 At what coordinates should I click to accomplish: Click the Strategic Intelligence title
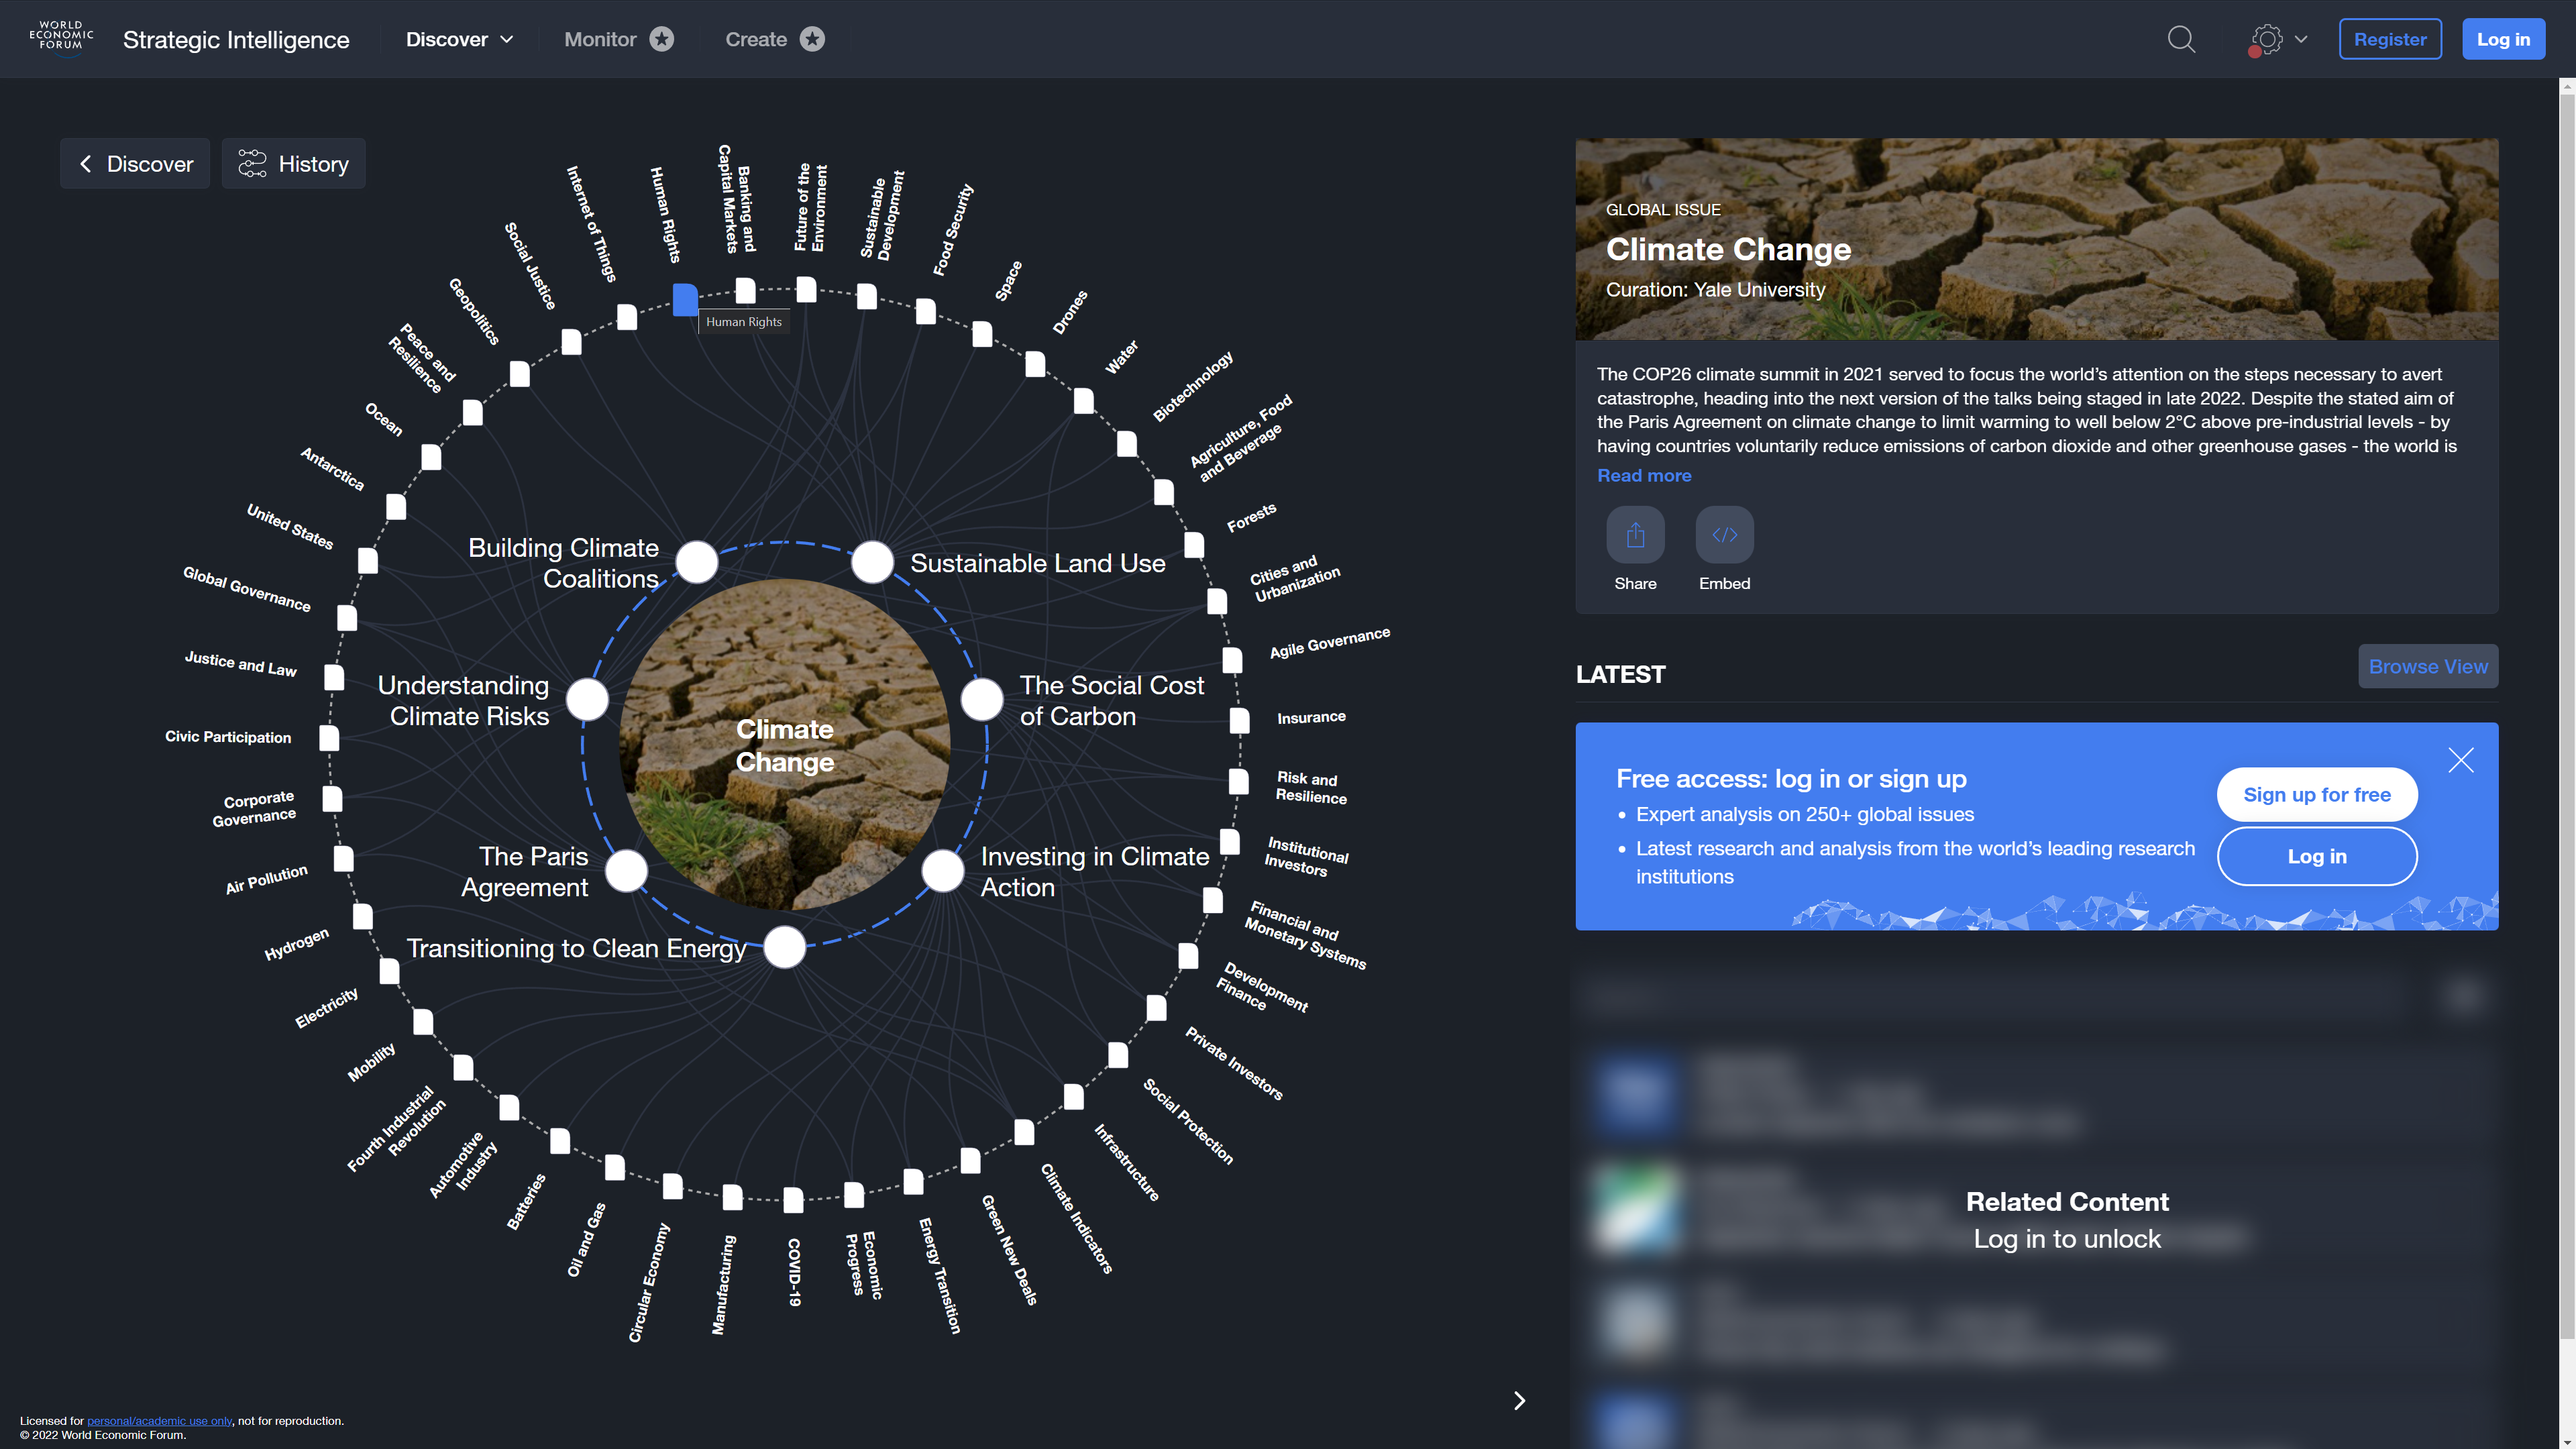pyautogui.click(x=236, y=39)
